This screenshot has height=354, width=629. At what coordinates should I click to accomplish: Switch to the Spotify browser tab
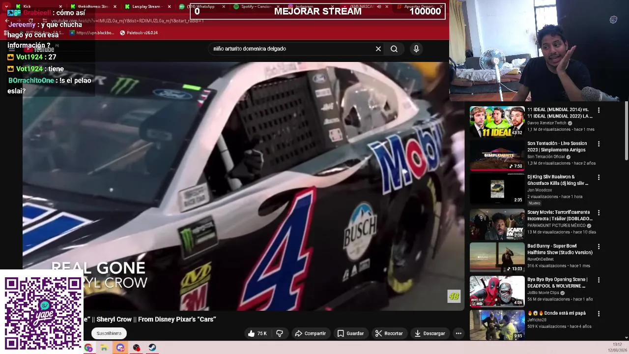256,6
